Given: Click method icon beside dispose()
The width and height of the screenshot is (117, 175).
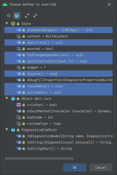Looking at the screenshot, I should [19, 74].
